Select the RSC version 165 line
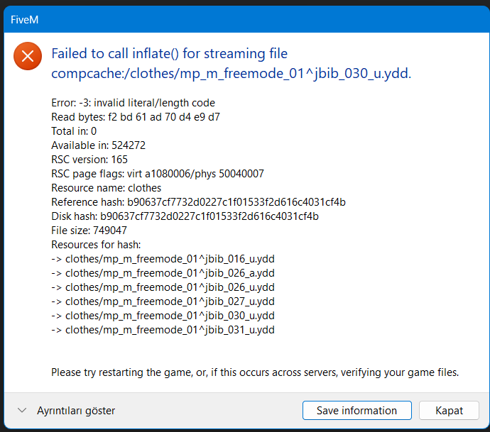The height and width of the screenshot is (432, 490). pyautogui.click(x=89, y=160)
